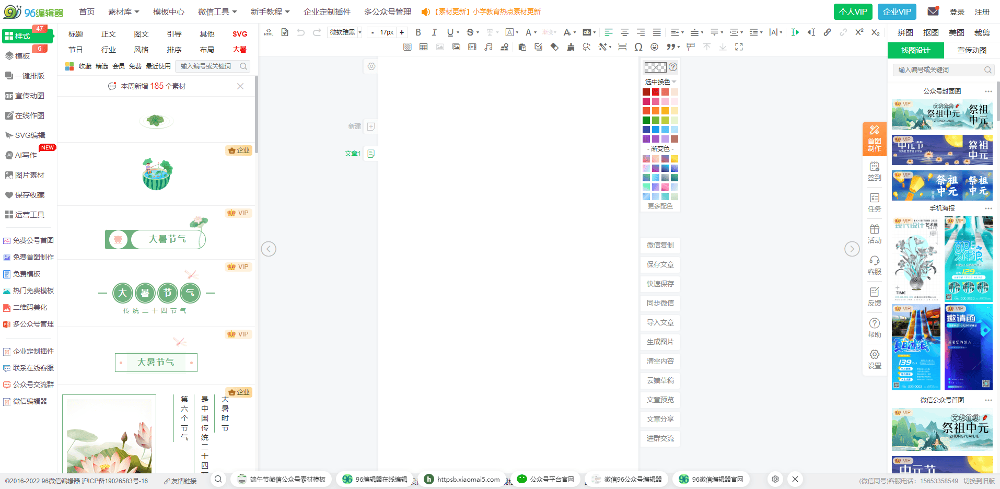This screenshot has height=489, width=1000.
Task: Click the 微信复制 button
Action: [x=660, y=245]
